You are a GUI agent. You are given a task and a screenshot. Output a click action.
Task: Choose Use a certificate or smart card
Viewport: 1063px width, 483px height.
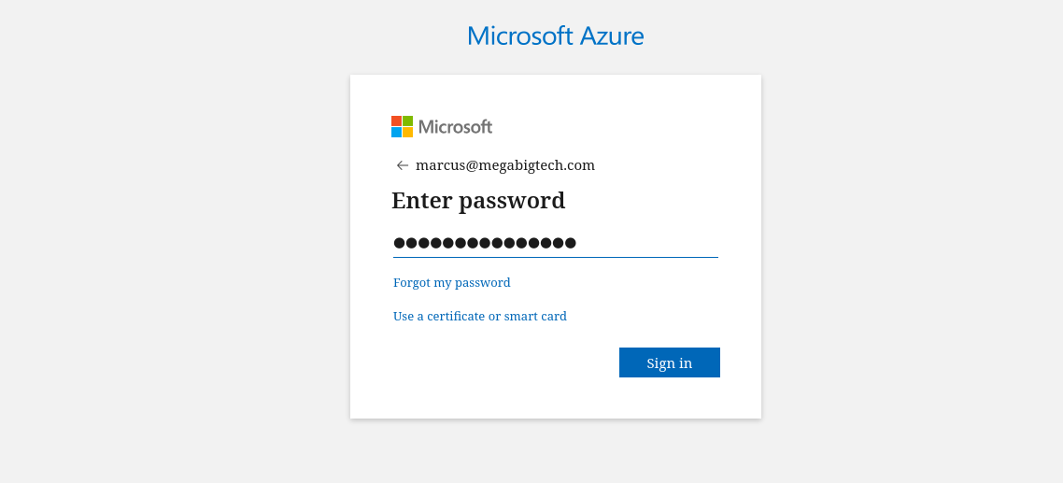(x=480, y=316)
